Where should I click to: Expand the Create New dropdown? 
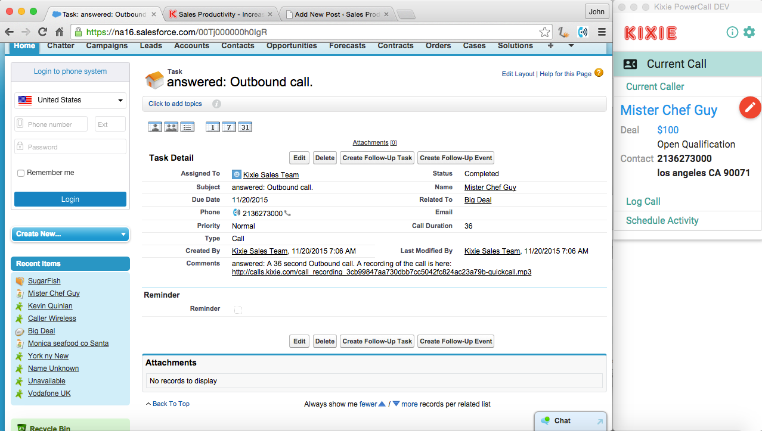[70, 234]
